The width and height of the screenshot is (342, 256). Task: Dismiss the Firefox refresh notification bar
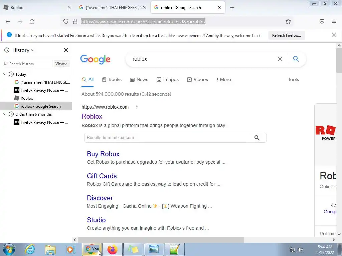(x=334, y=35)
